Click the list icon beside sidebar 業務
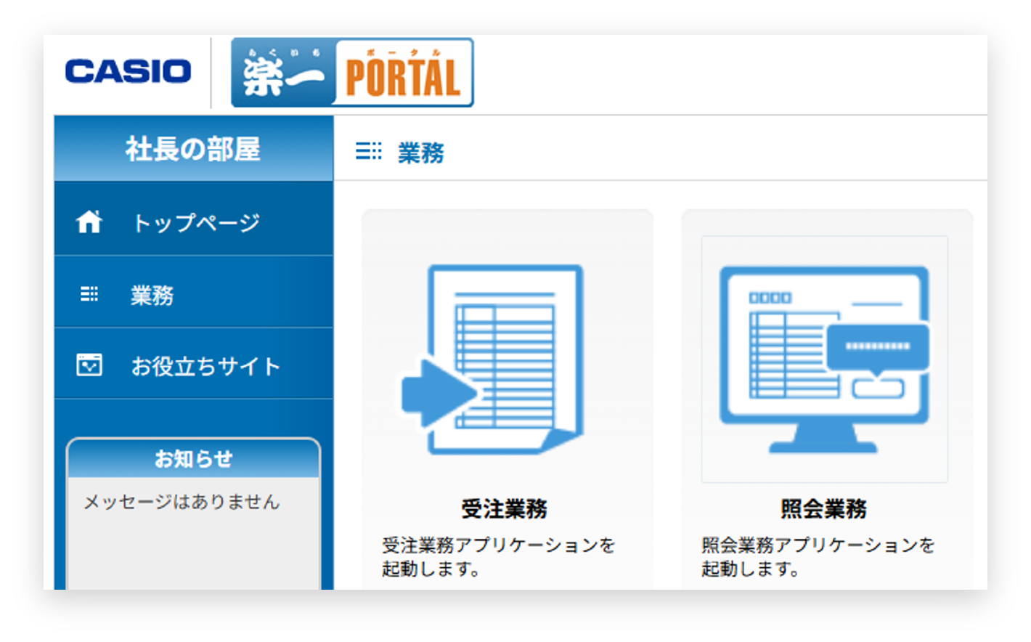 [89, 294]
